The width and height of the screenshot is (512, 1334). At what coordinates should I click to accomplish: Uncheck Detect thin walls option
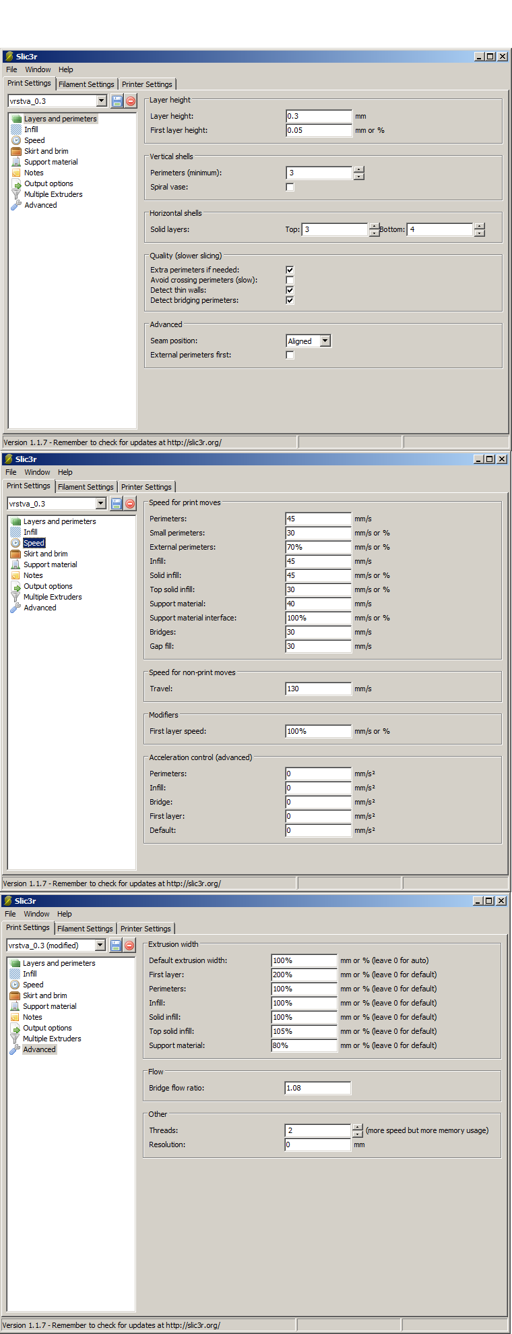[x=290, y=290]
